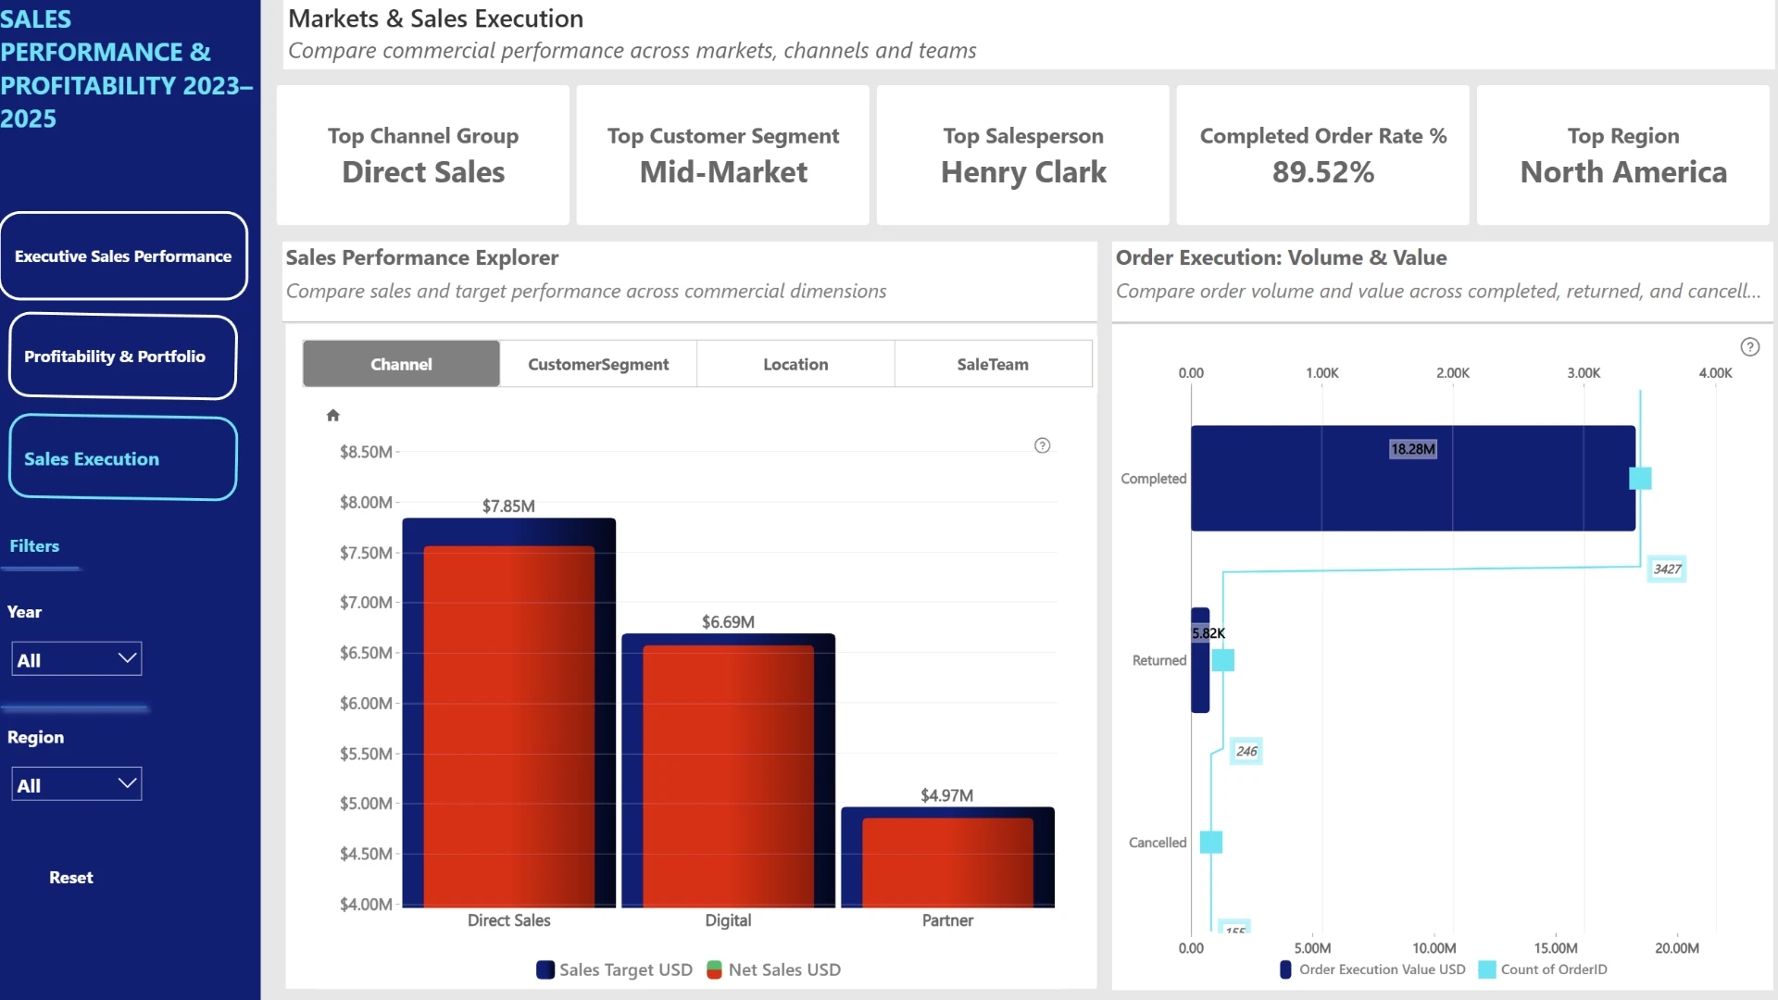
Task: Click the Sales Performance Explorer title
Action: pyautogui.click(x=422, y=257)
